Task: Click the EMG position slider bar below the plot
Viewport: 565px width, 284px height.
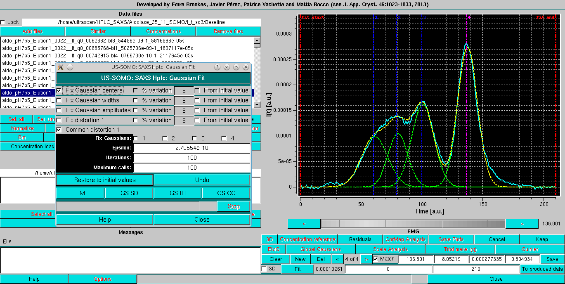Action: tap(413, 223)
